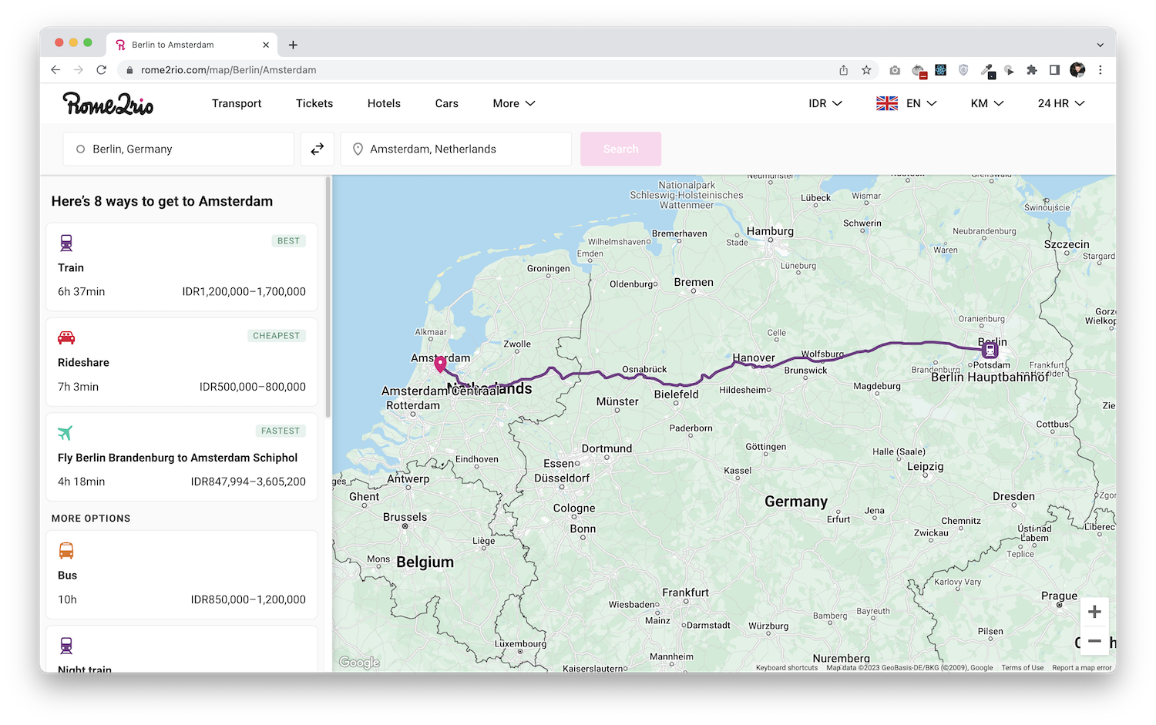Select the Bus route option

[x=182, y=575]
